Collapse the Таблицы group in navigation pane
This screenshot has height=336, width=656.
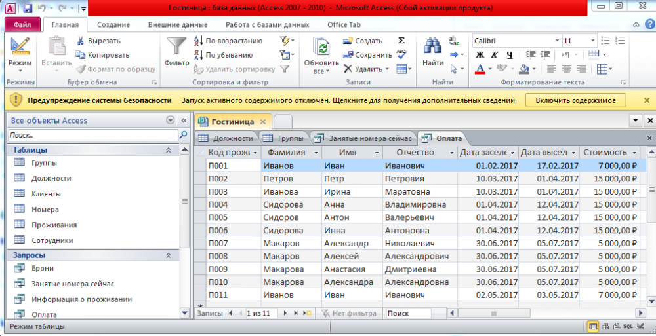(168, 150)
